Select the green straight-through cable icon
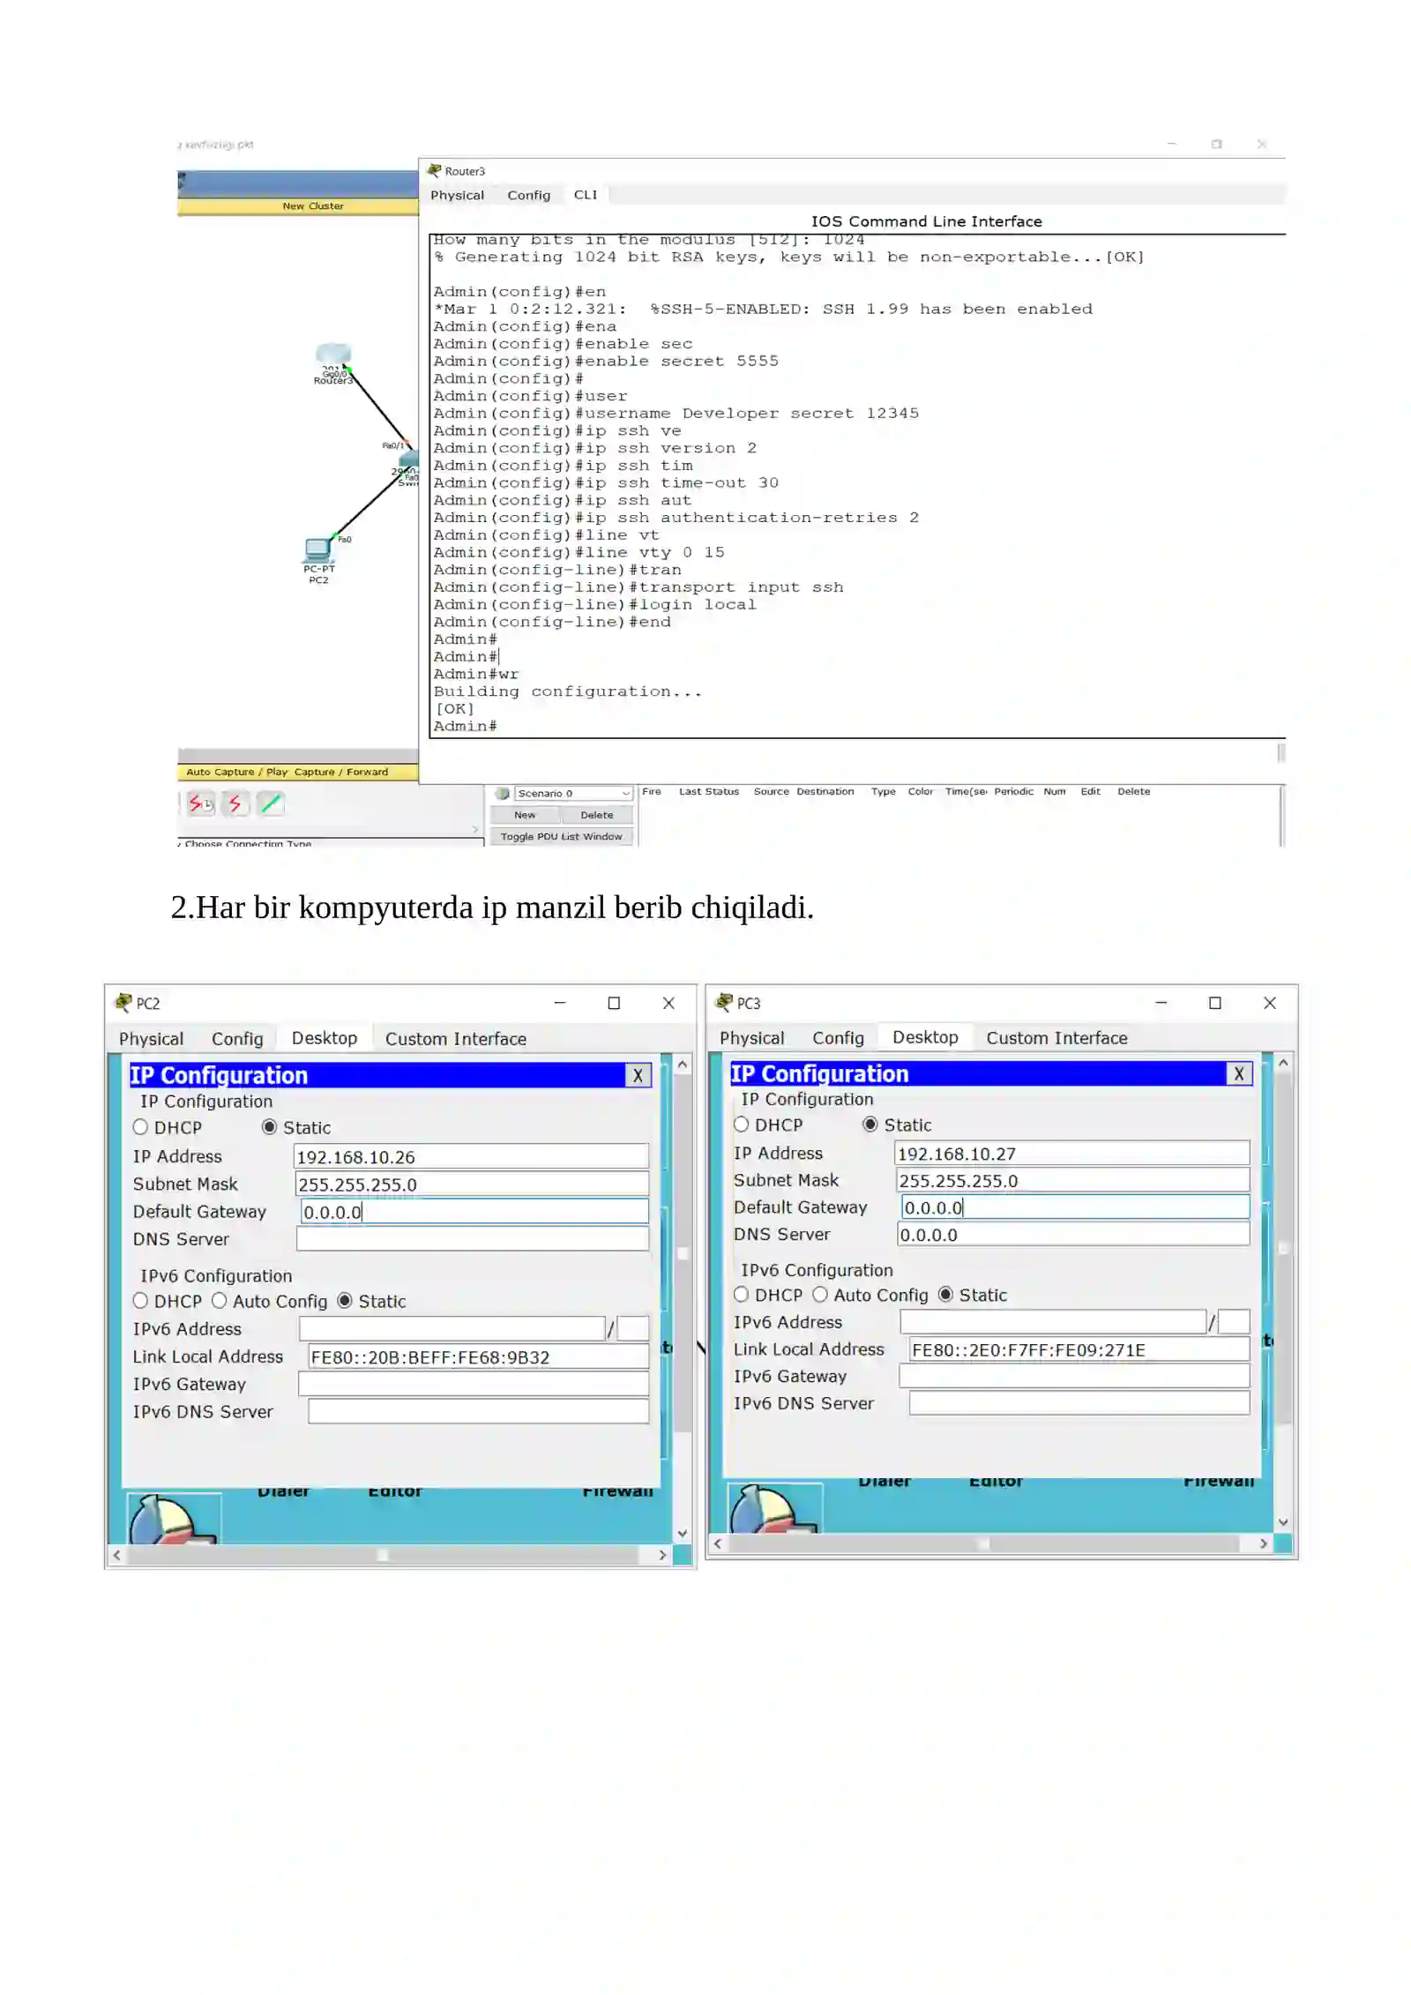The height and width of the screenshot is (1995, 1411). pyautogui.click(x=271, y=803)
